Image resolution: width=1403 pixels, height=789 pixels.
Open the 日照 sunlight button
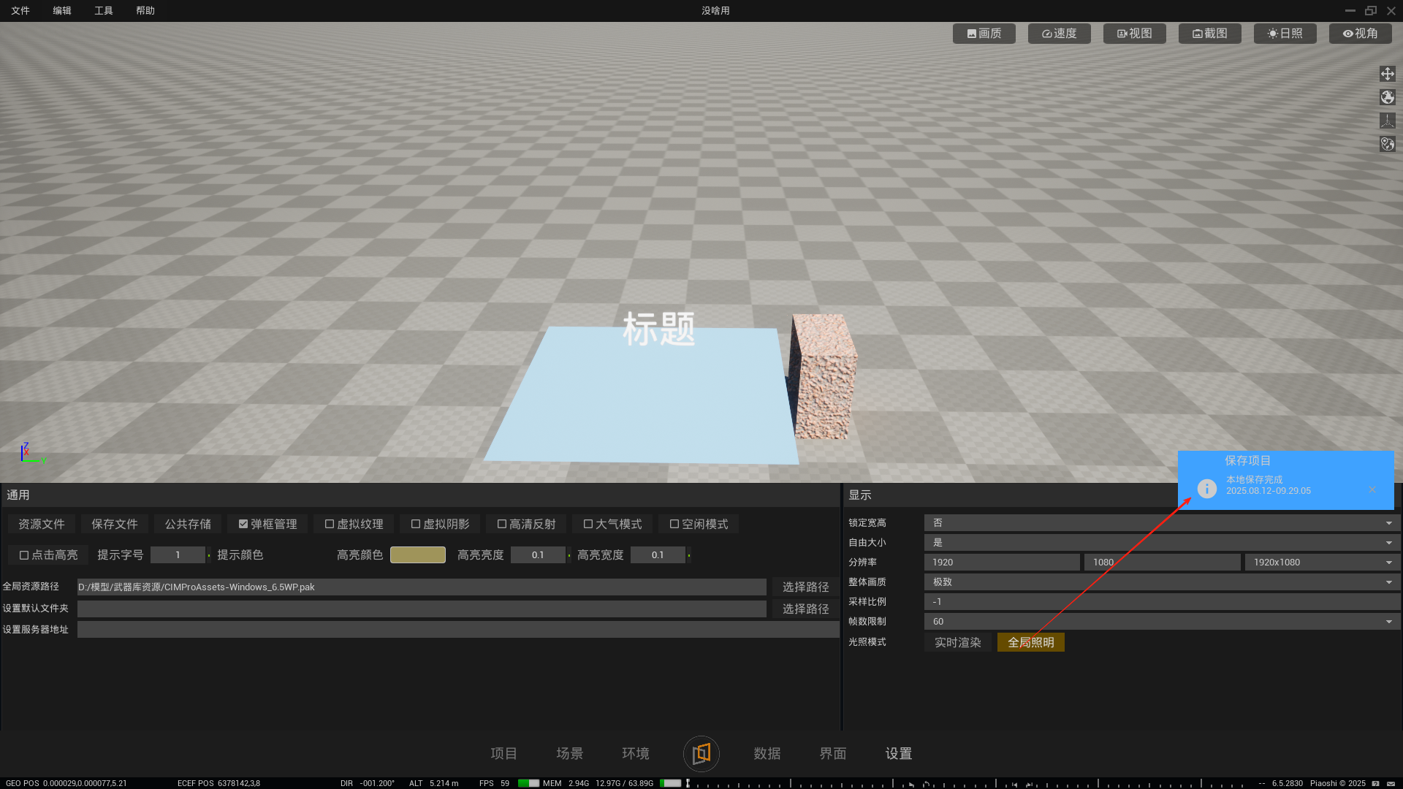(x=1285, y=34)
